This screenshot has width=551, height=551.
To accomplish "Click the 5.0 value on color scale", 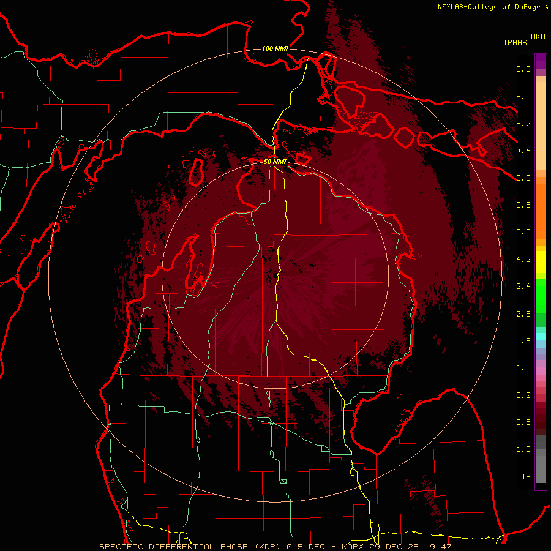I will pyautogui.click(x=523, y=232).
